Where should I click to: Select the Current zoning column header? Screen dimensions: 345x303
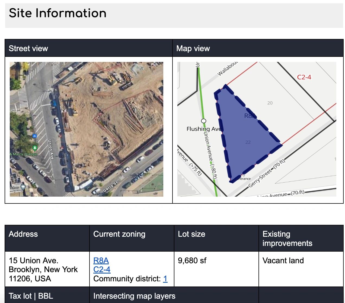tap(132, 238)
